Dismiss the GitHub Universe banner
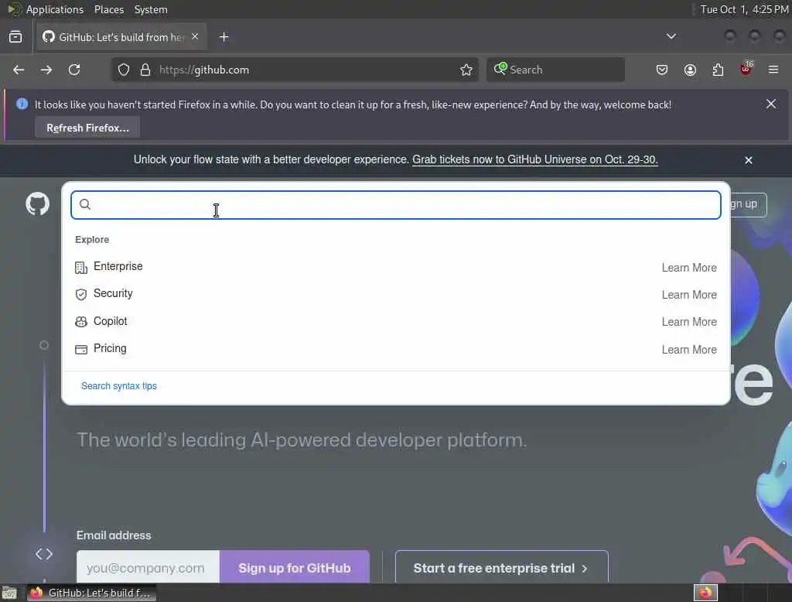This screenshot has width=792, height=602. [748, 160]
